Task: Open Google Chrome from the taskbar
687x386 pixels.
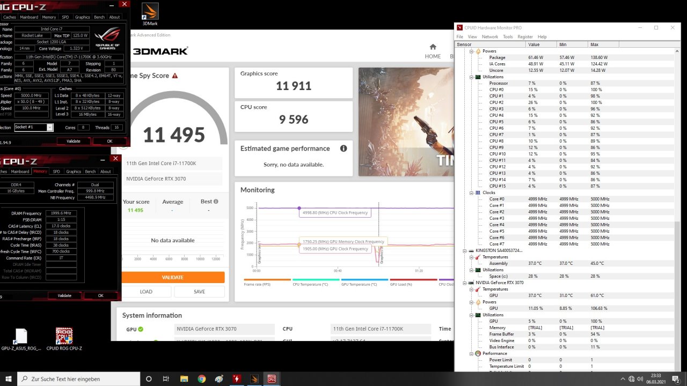Action: tap(201, 378)
